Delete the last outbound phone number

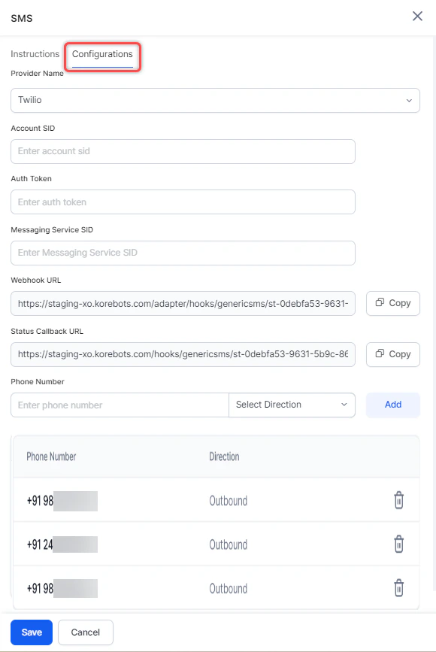[x=399, y=588]
